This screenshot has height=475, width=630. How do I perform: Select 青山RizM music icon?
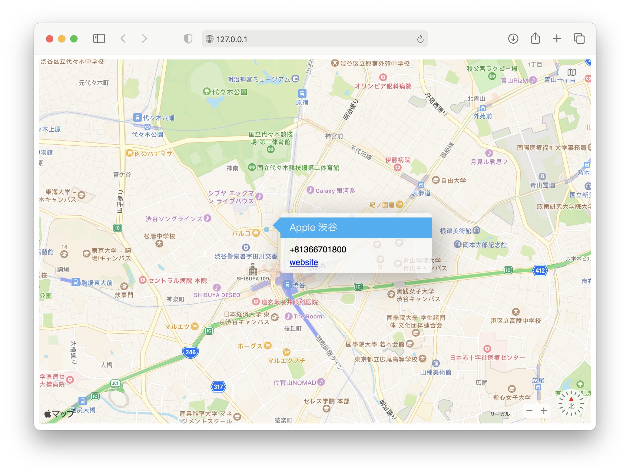click(x=533, y=80)
